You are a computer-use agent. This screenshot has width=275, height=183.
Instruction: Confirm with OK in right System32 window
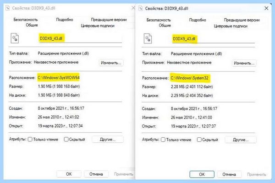pyautogui.click(x=202, y=174)
